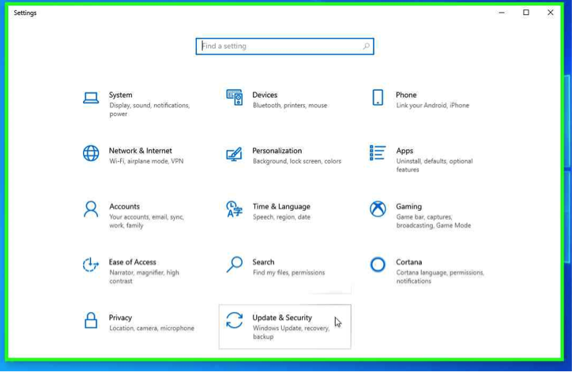Click the Search magnifier category icon
Viewport: 572px width, 372px height.
pos(234,265)
